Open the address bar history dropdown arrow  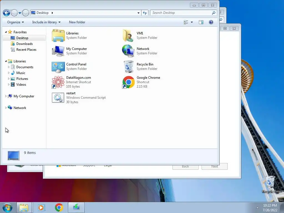point(138,13)
